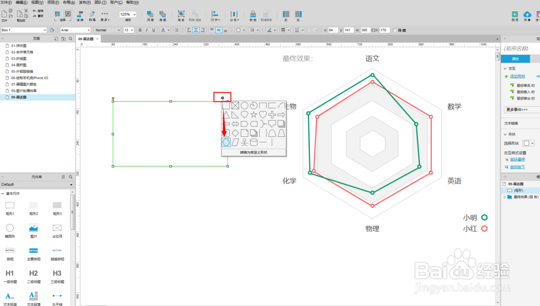
Task: Collapse the interactions section in the inspector
Action: pos(505,68)
